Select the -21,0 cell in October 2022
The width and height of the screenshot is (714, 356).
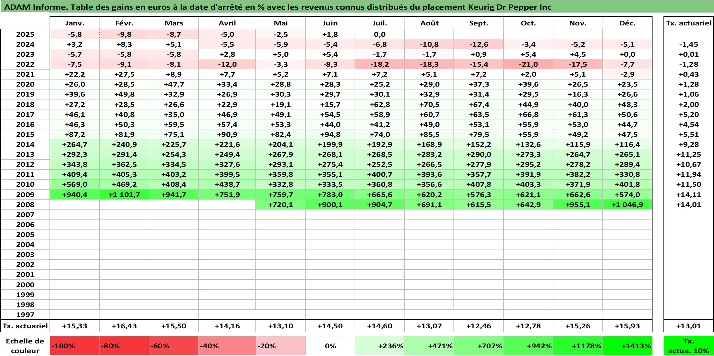(528, 64)
